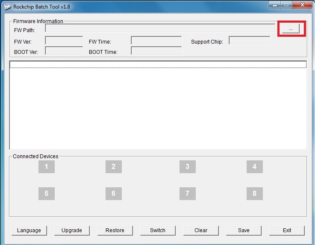Close the Rockchip Batch Tool window
This screenshot has height=245, width=315.
[x=302, y=5]
